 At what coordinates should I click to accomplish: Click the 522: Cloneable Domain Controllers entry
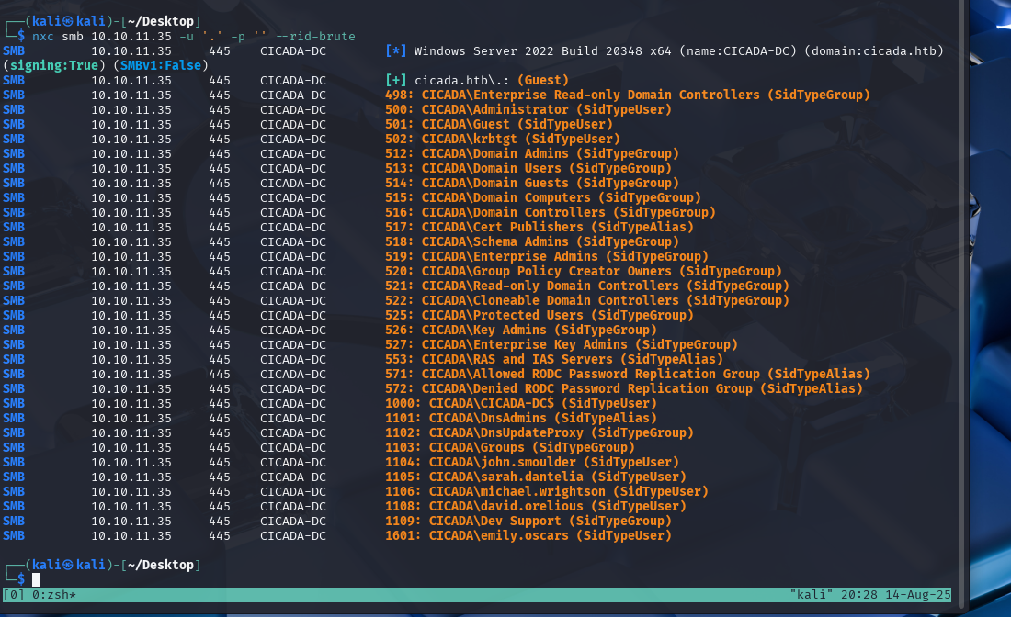click(x=586, y=301)
